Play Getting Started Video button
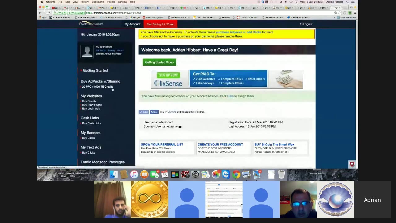Viewport: 396px width, 223px height. coord(159,62)
